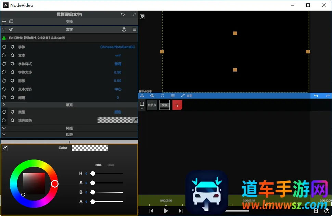332x216 pixels.
Task: Open the hamburger menu in 文字 section
Action: coord(135,29)
